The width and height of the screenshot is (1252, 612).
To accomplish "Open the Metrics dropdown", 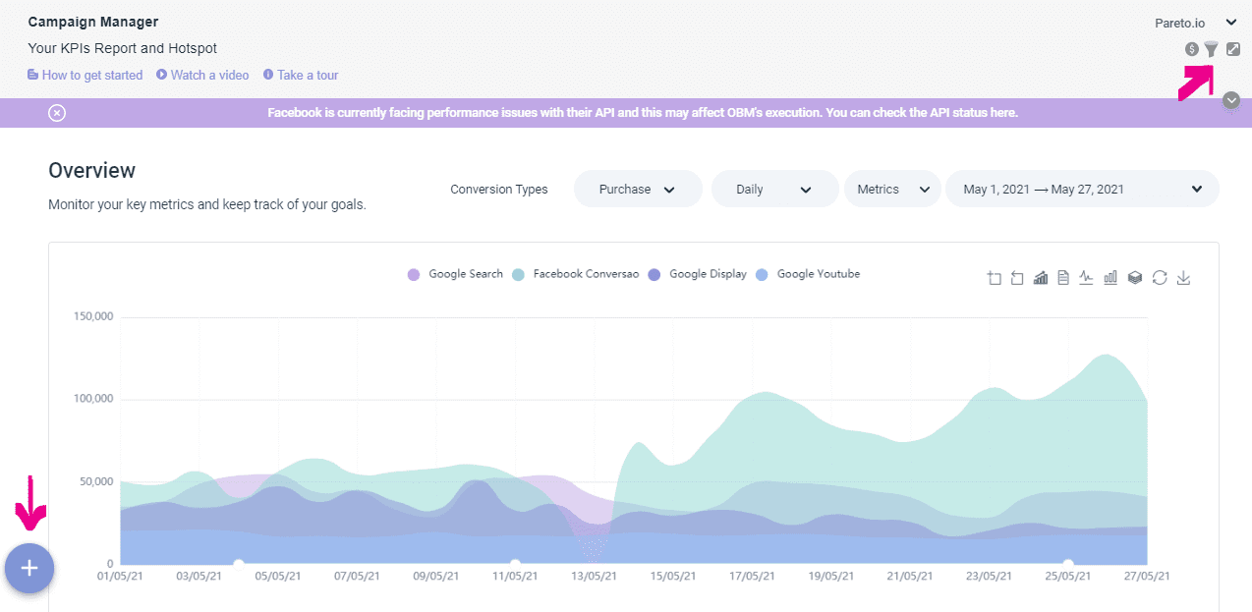I will pyautogui.click(x=892, y=189).
